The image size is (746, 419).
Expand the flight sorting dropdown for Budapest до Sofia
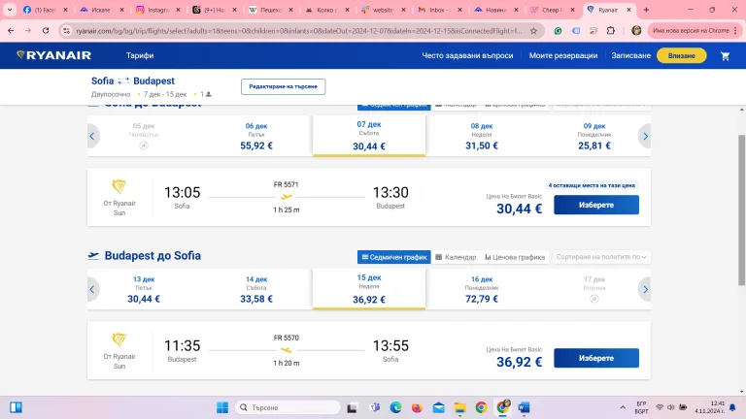[601, 257]
